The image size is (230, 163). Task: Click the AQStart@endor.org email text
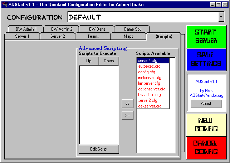206,95
